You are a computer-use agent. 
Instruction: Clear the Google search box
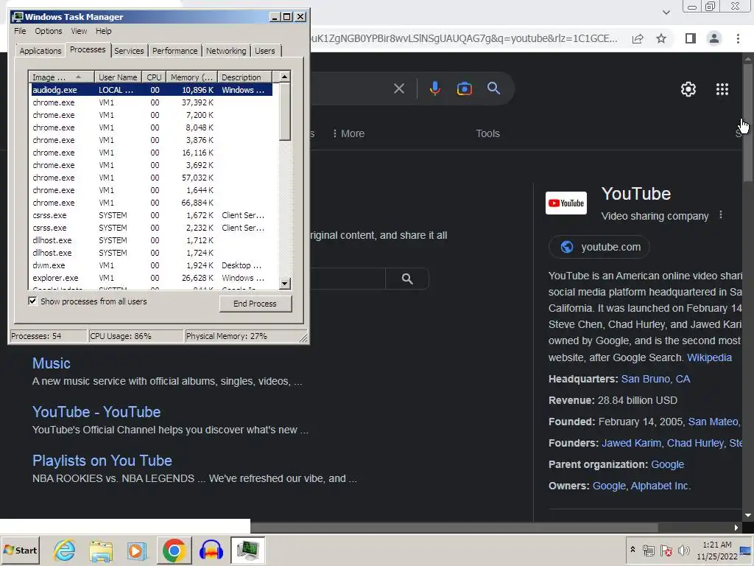coord(398,88)
